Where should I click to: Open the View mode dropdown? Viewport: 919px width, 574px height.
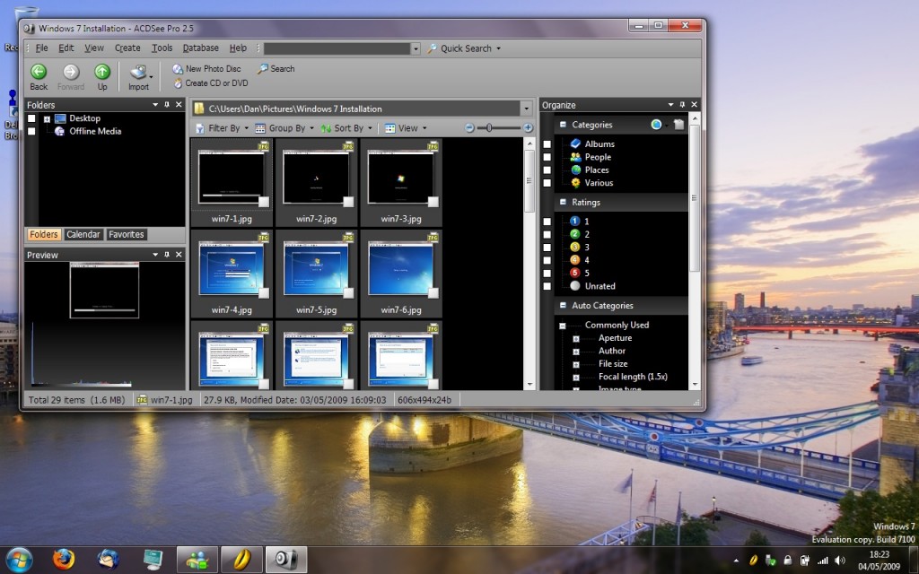click(x=406, y=128)
